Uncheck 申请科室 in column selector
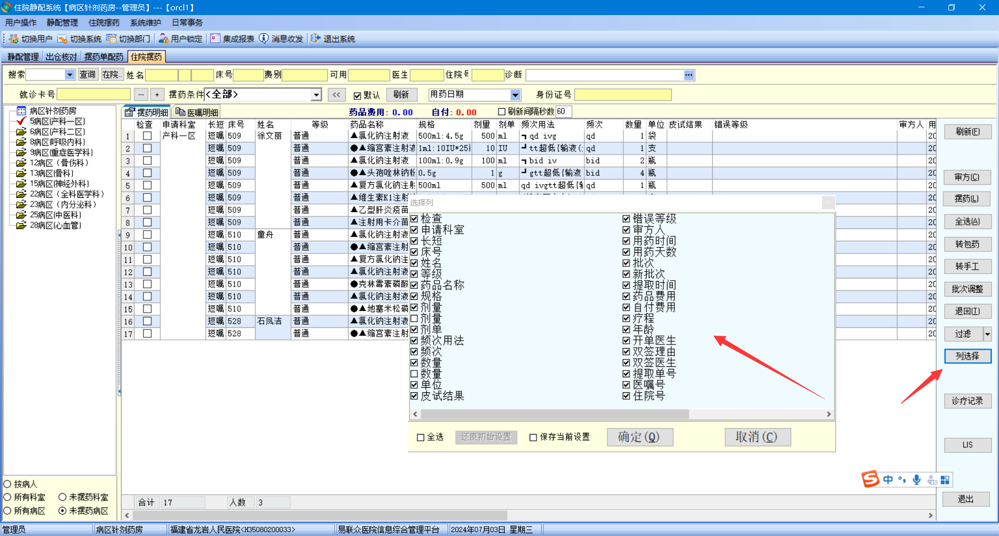 414,229
